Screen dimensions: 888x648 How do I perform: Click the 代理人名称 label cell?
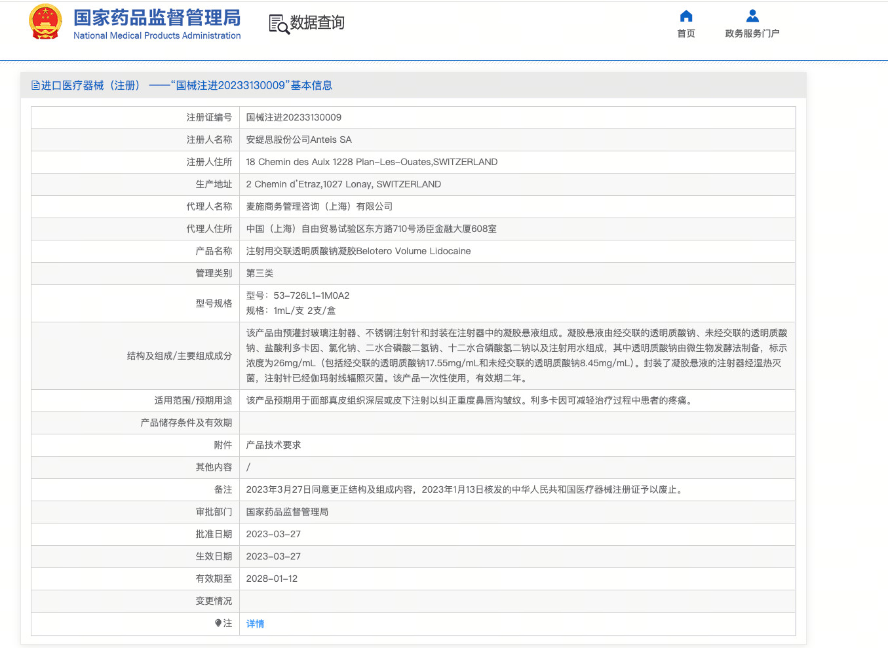[x=136, y=206]
